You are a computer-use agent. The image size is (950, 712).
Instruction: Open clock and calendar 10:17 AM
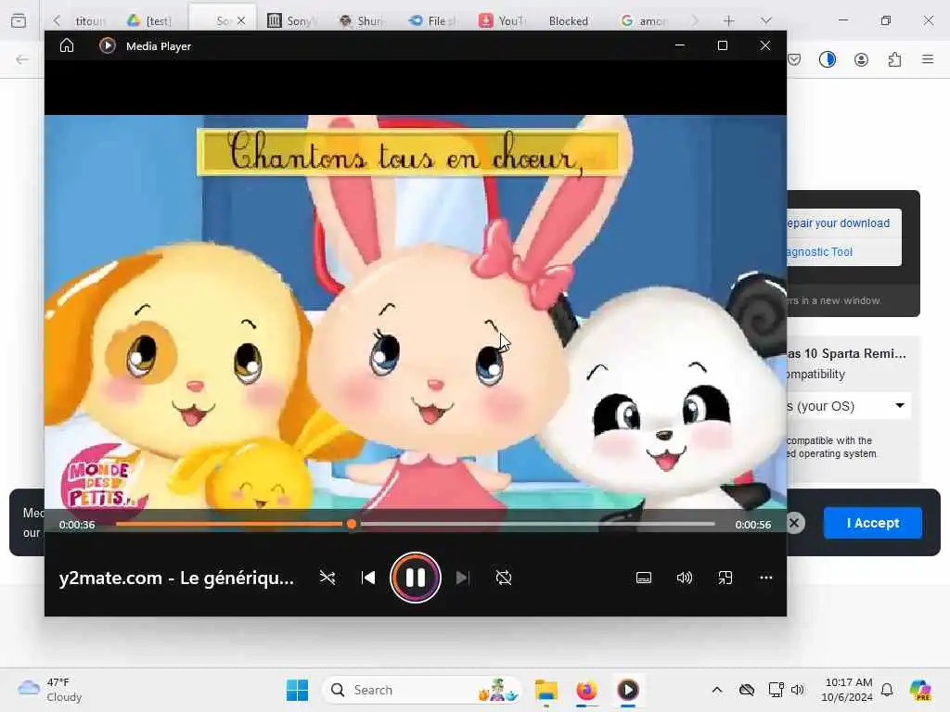(847, 690)
